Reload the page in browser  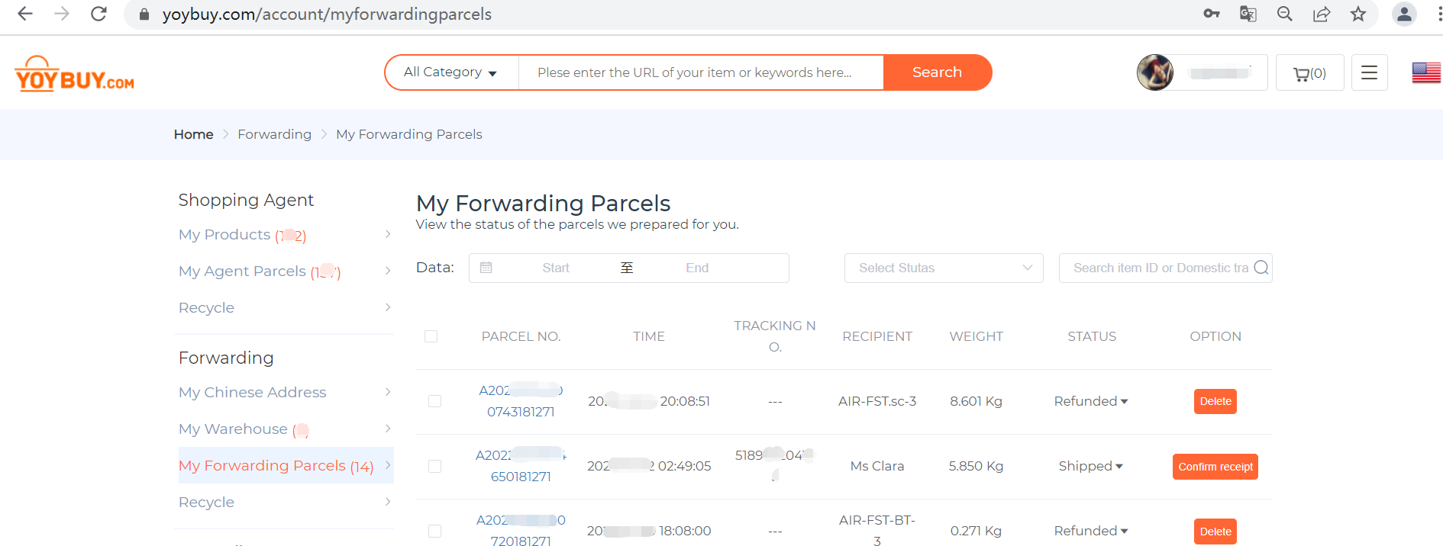[98, 14]
